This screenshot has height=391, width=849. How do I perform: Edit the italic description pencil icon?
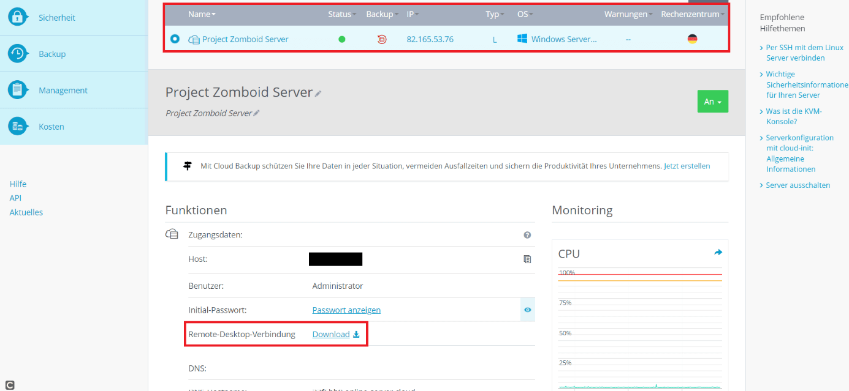point(256,113)
